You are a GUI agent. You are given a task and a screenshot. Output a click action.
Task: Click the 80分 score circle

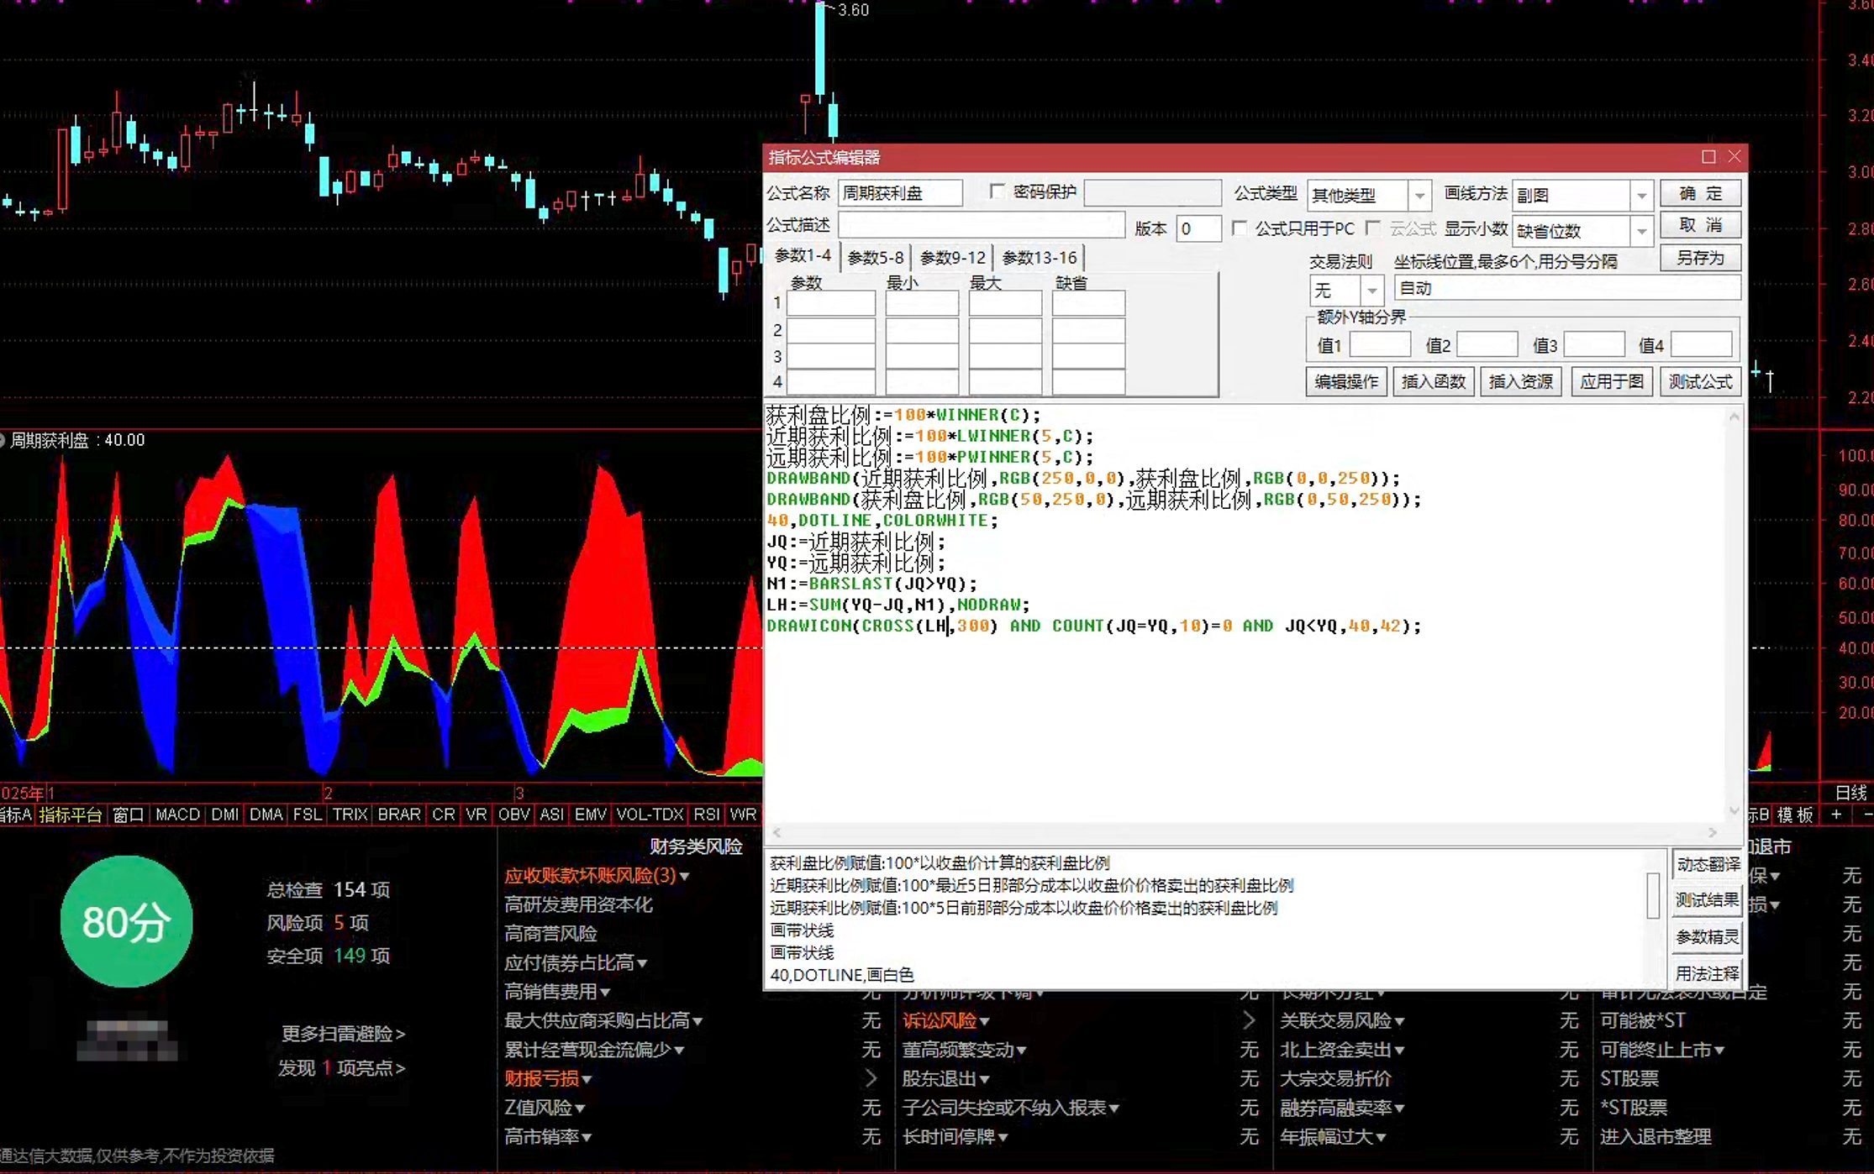pos(126,922)
